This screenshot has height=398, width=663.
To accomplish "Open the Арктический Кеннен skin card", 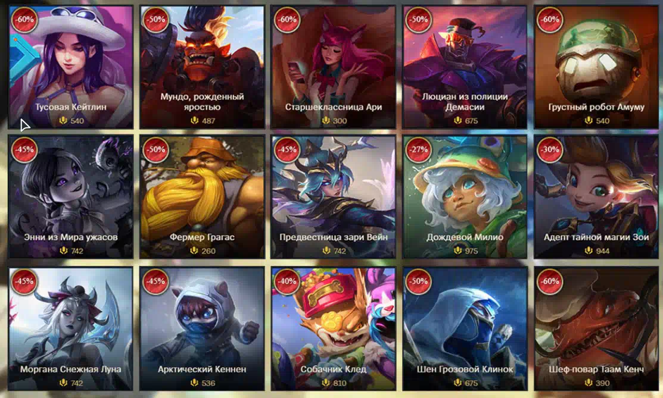I will click(x=202, y=329).
